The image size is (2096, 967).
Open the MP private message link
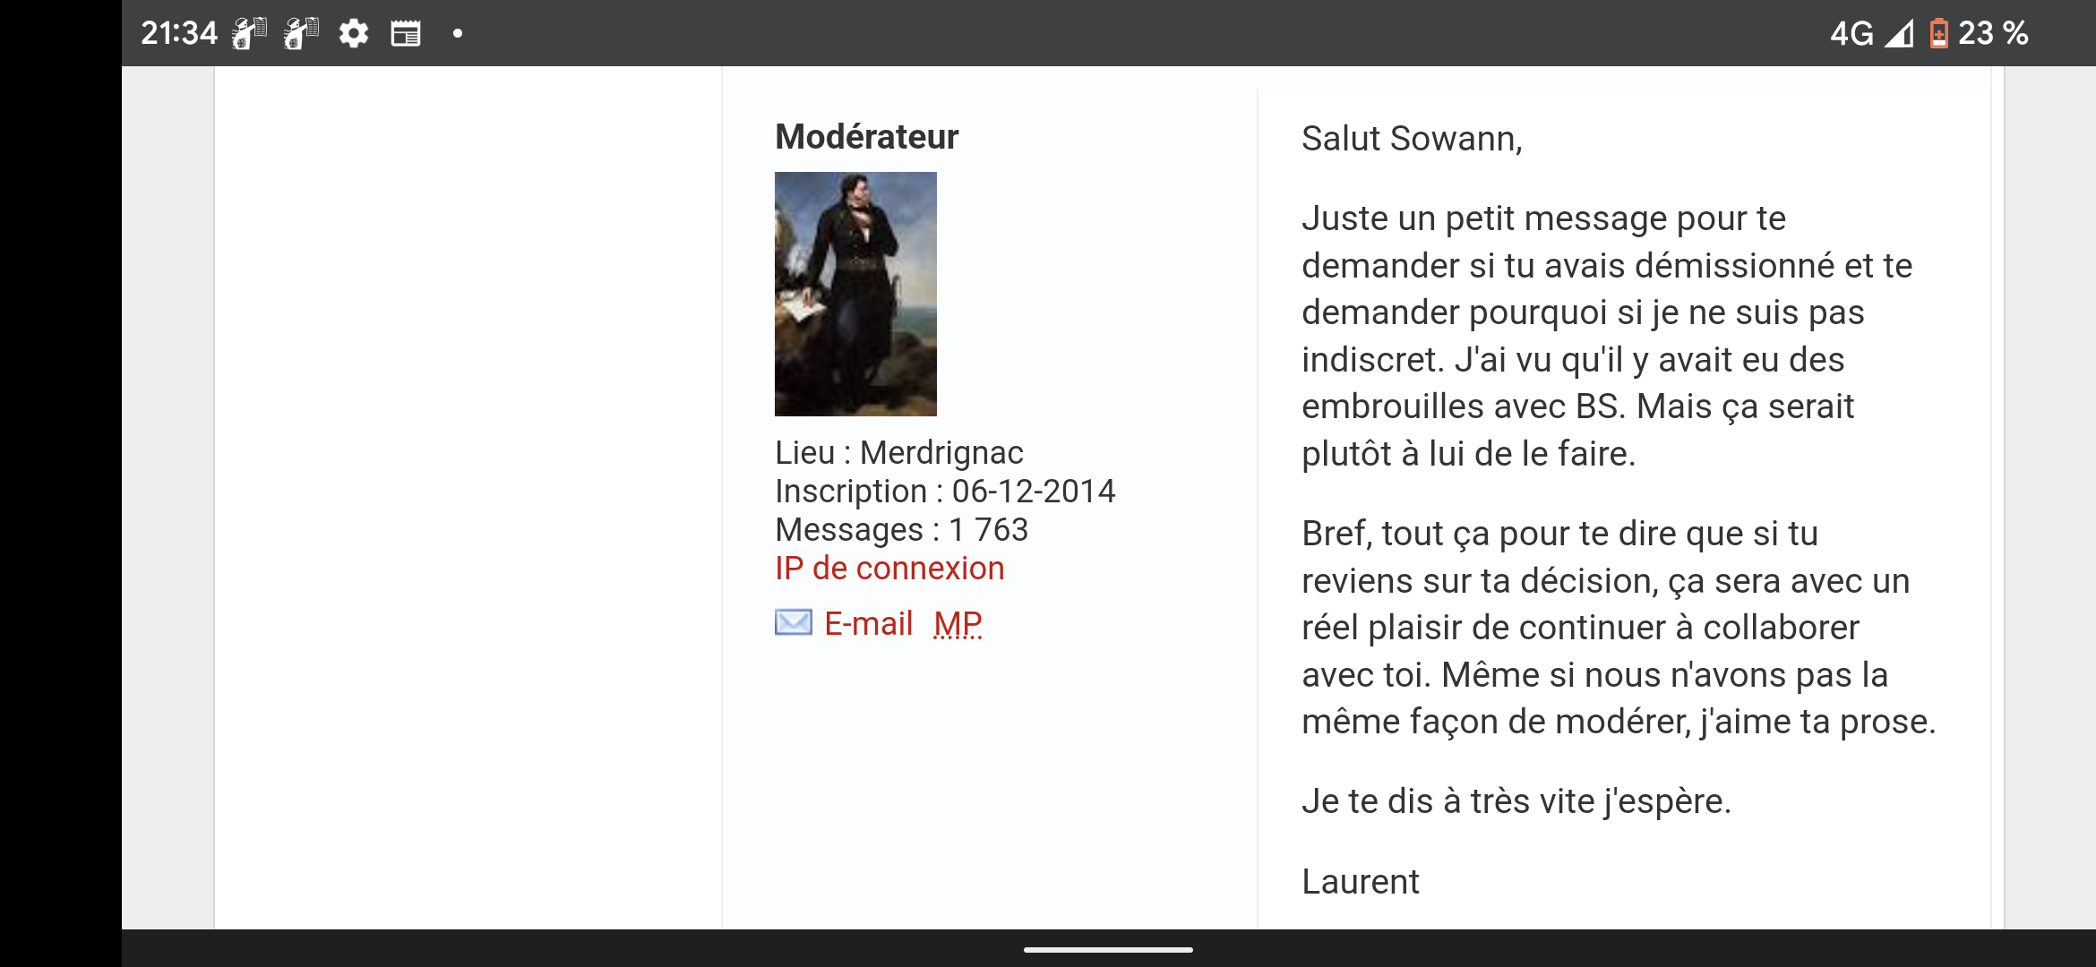(958, 624)
